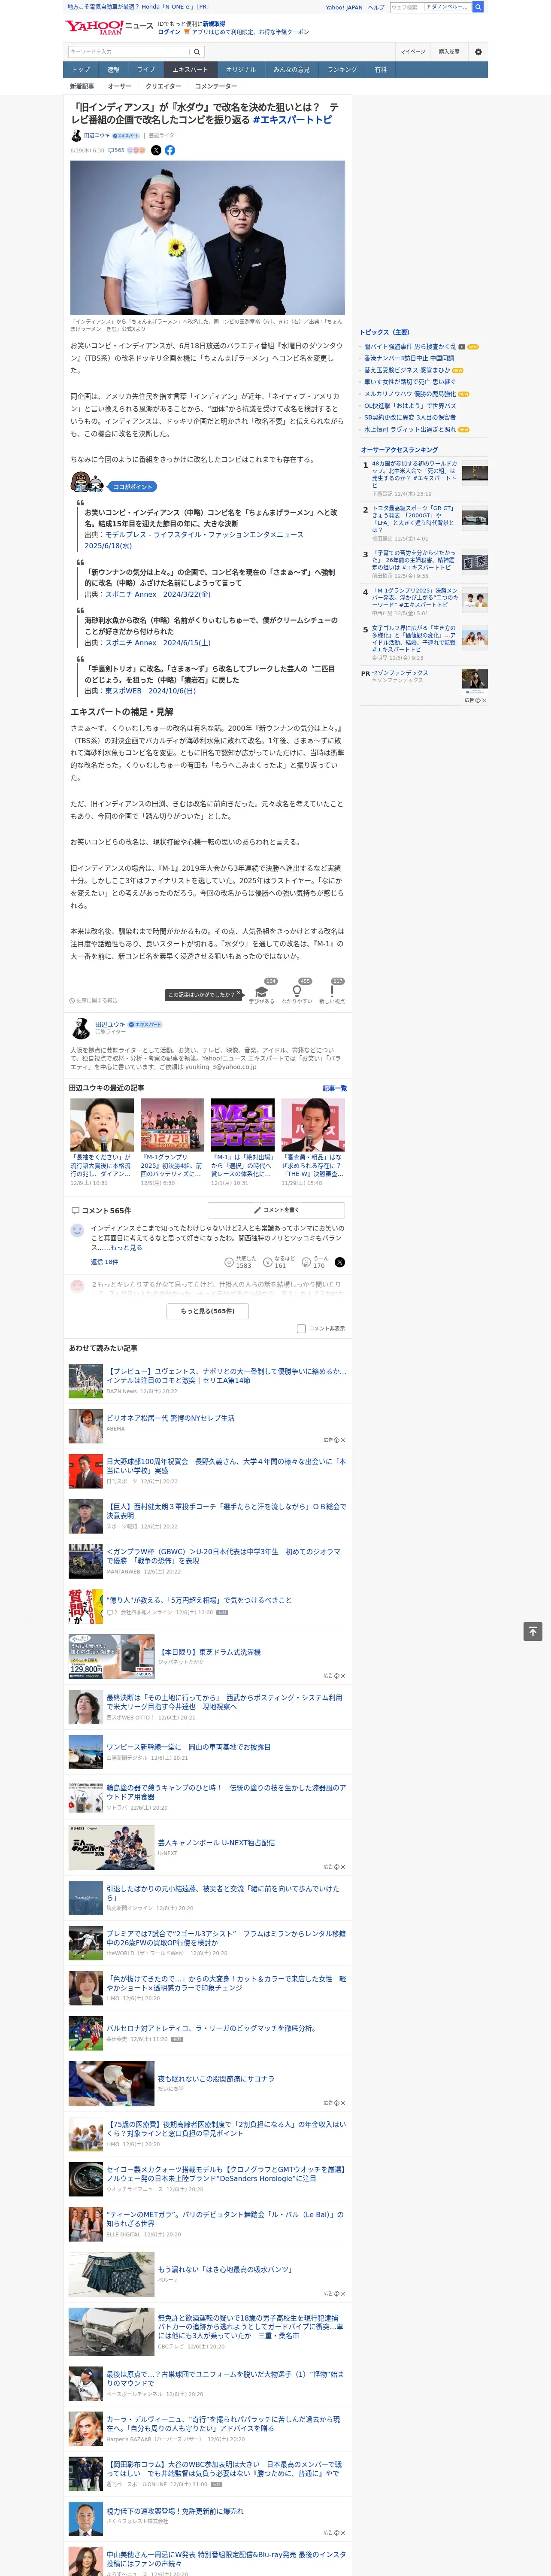Viewport: 551px width, 2576px height.
Task: Share the article on Facebook
Action: click(x=170, y=150)
